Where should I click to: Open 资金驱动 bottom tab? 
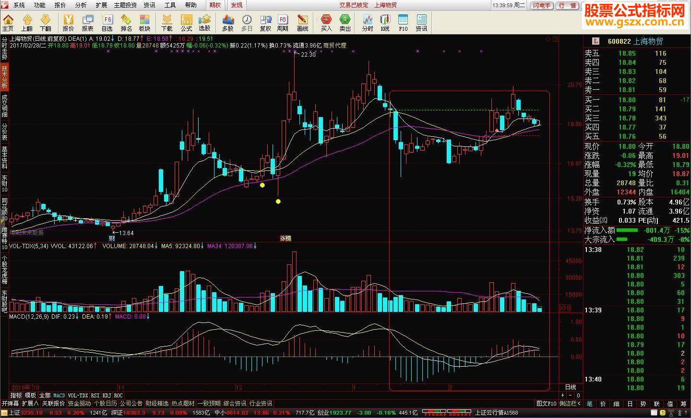79,404
